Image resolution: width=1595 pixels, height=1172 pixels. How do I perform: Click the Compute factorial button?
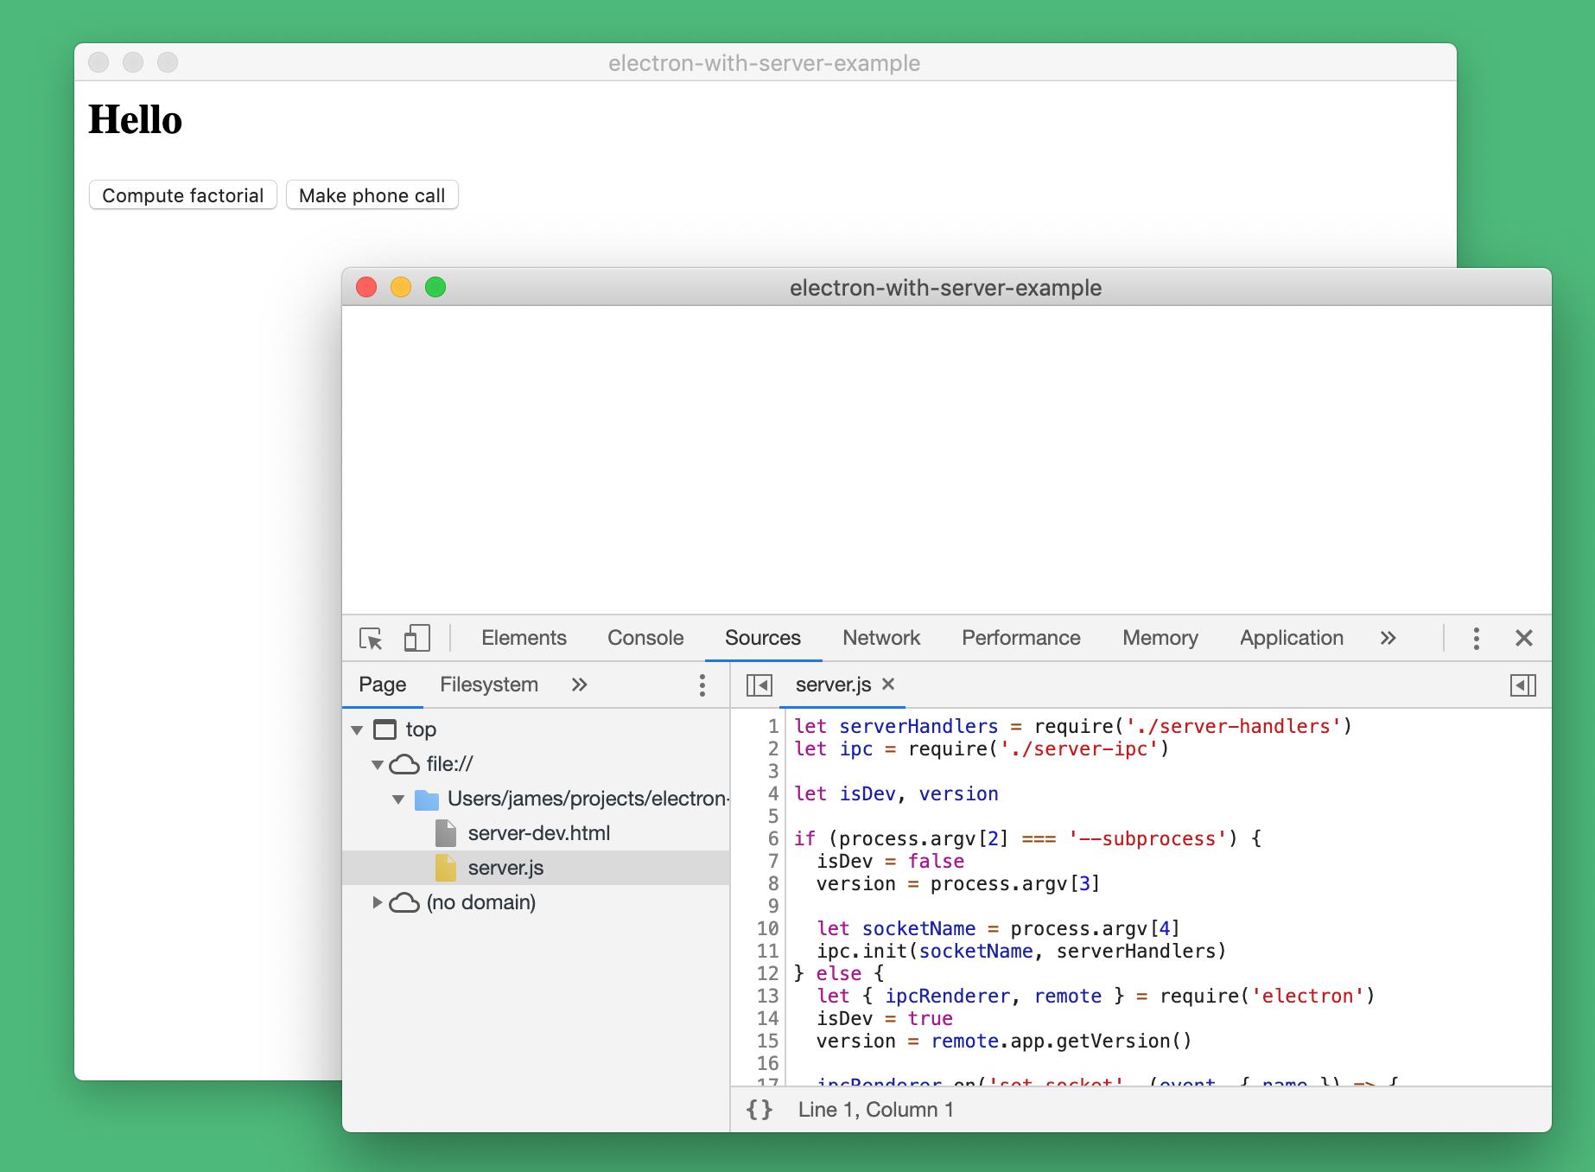point(183,195)
